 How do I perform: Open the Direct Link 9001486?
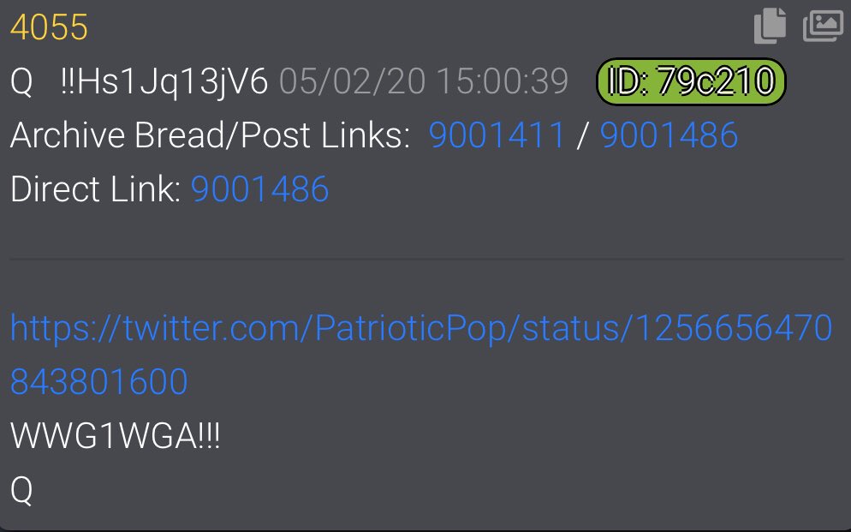[x=260, y=189]
